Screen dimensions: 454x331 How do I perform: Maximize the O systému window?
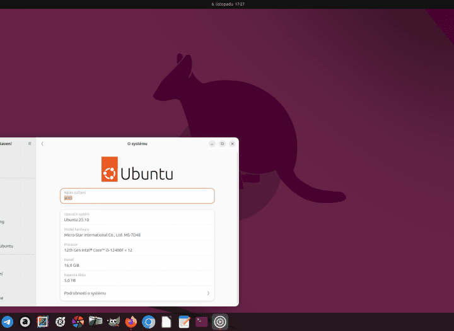(x=222, y=144)
